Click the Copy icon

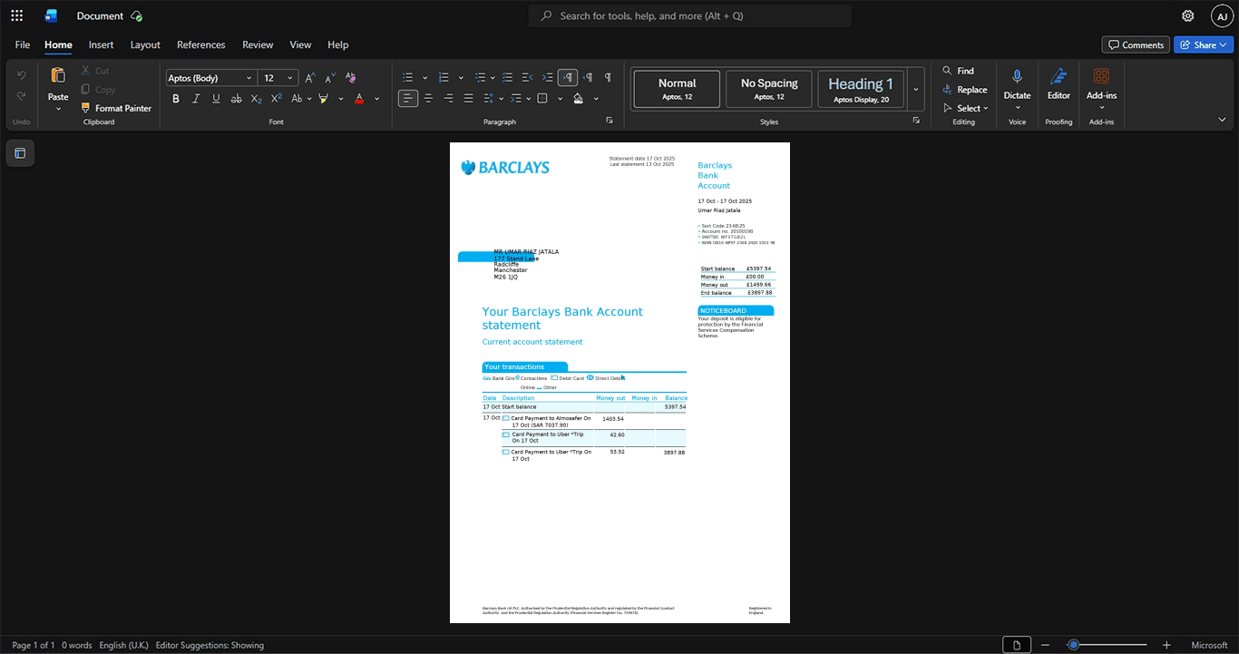[x=86, y=89]
